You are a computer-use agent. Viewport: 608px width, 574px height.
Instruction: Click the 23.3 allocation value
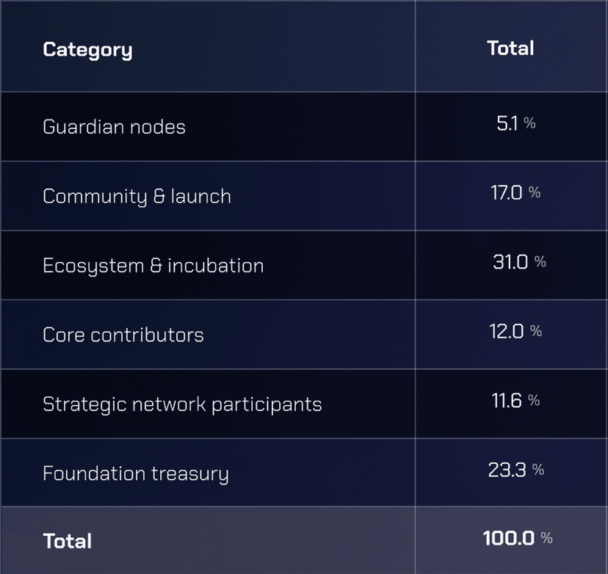coord(507,470)
